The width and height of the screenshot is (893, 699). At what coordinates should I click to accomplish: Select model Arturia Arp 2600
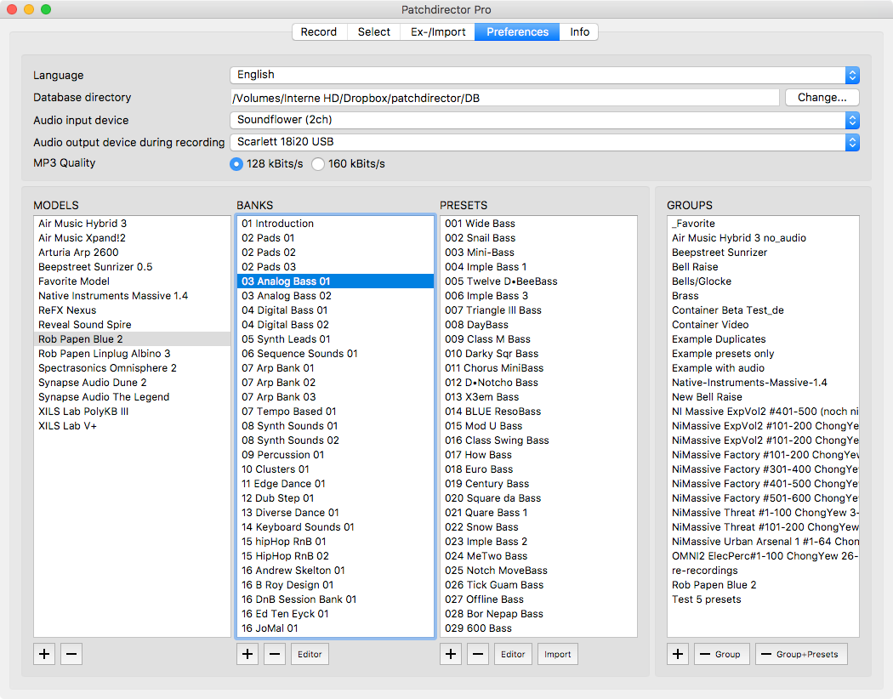(x=132, y=253)
